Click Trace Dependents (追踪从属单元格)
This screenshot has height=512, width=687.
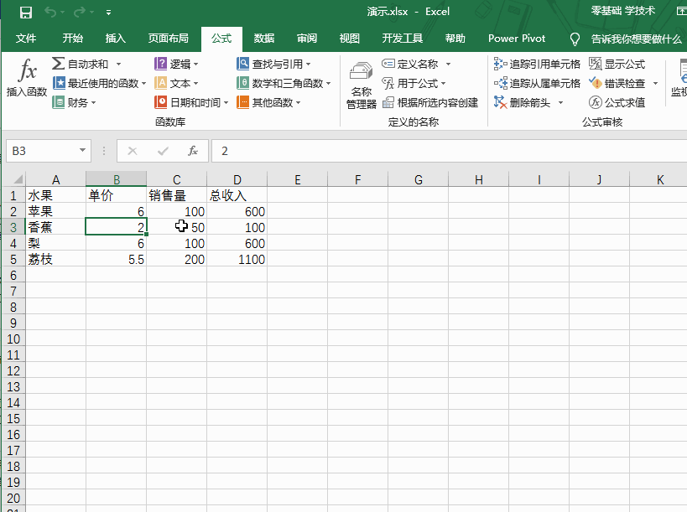click(537, 83)
